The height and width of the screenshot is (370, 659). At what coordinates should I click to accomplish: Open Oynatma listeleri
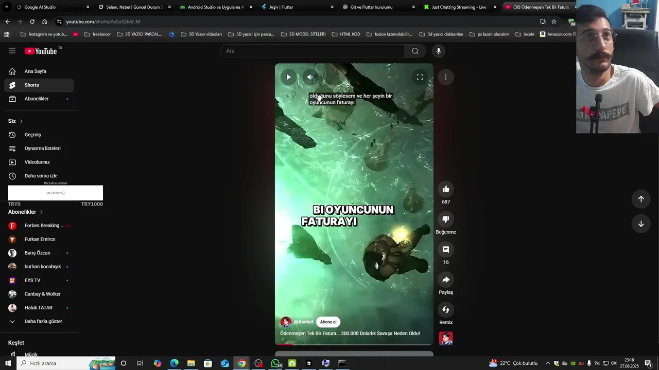(39, 149)
